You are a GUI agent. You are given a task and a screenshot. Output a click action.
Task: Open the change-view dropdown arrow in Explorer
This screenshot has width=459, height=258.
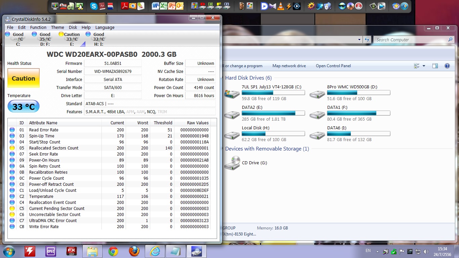pos(424,66)
